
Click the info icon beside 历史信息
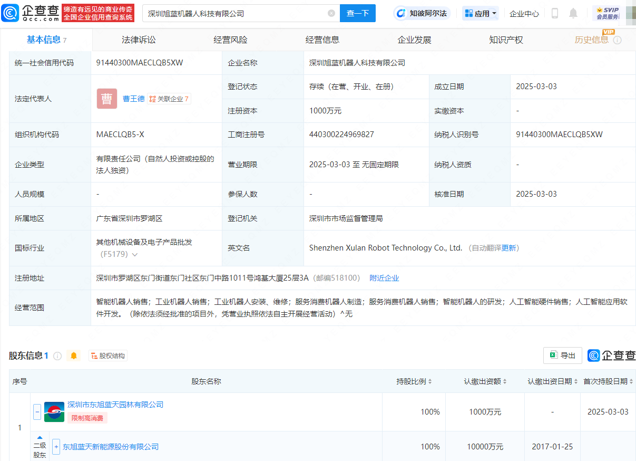click(617, 40)
